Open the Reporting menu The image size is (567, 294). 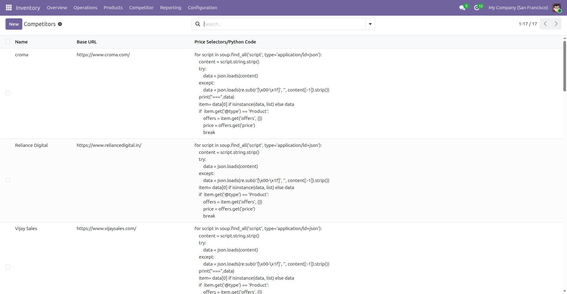point(171,8)
